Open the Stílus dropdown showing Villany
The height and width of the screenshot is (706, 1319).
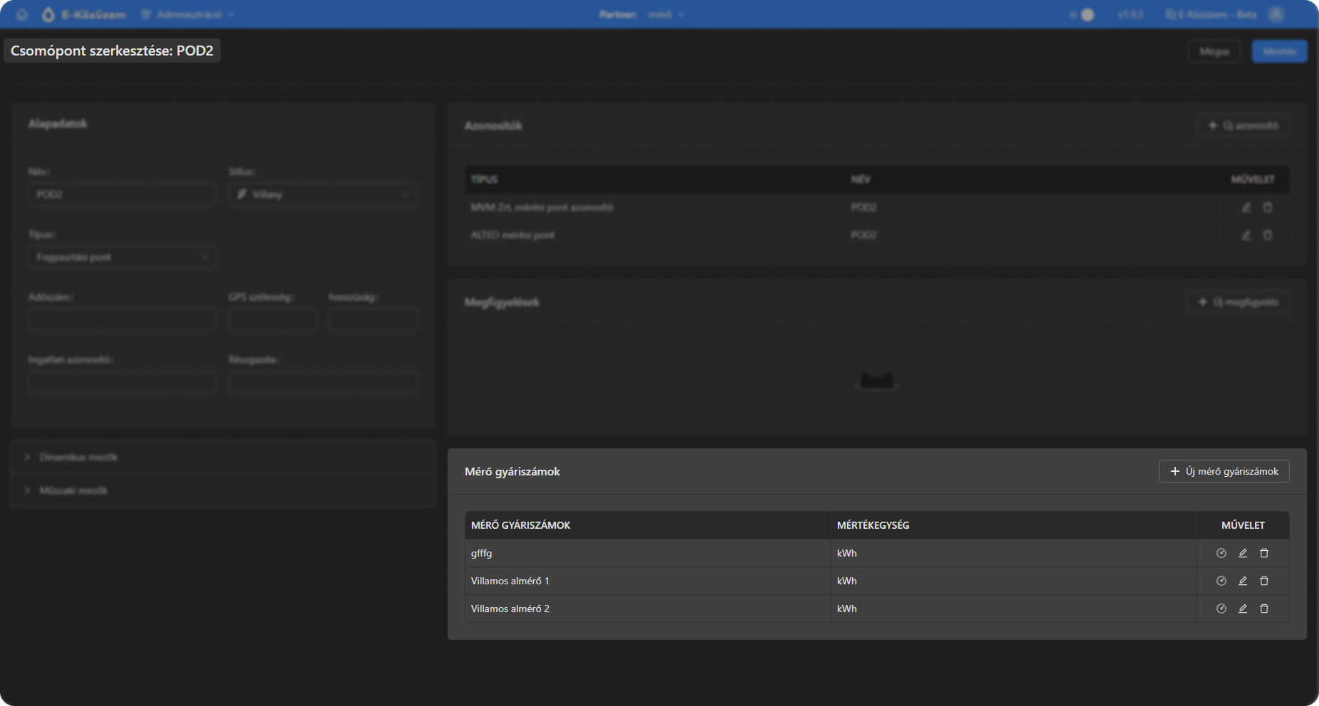322,194
